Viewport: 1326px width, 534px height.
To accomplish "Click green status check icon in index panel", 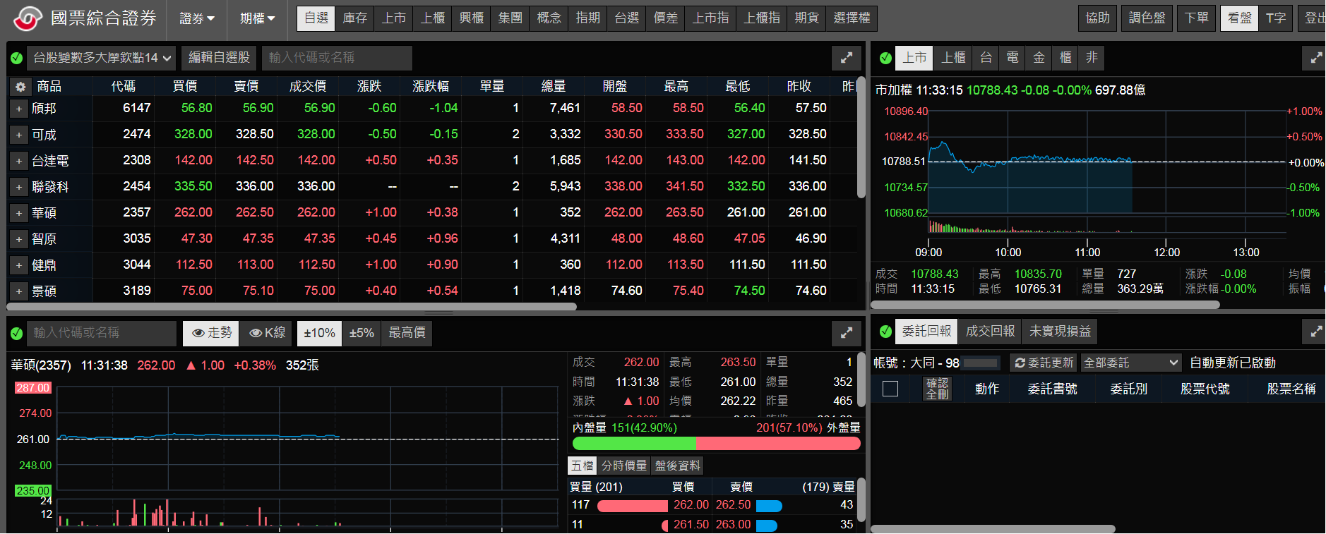I will (885, 58).
